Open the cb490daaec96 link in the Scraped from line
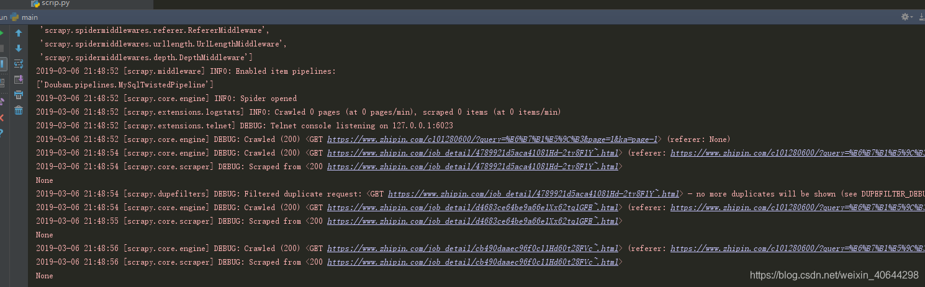This screenshot has width=925, height=287. [x=473, y=262]
